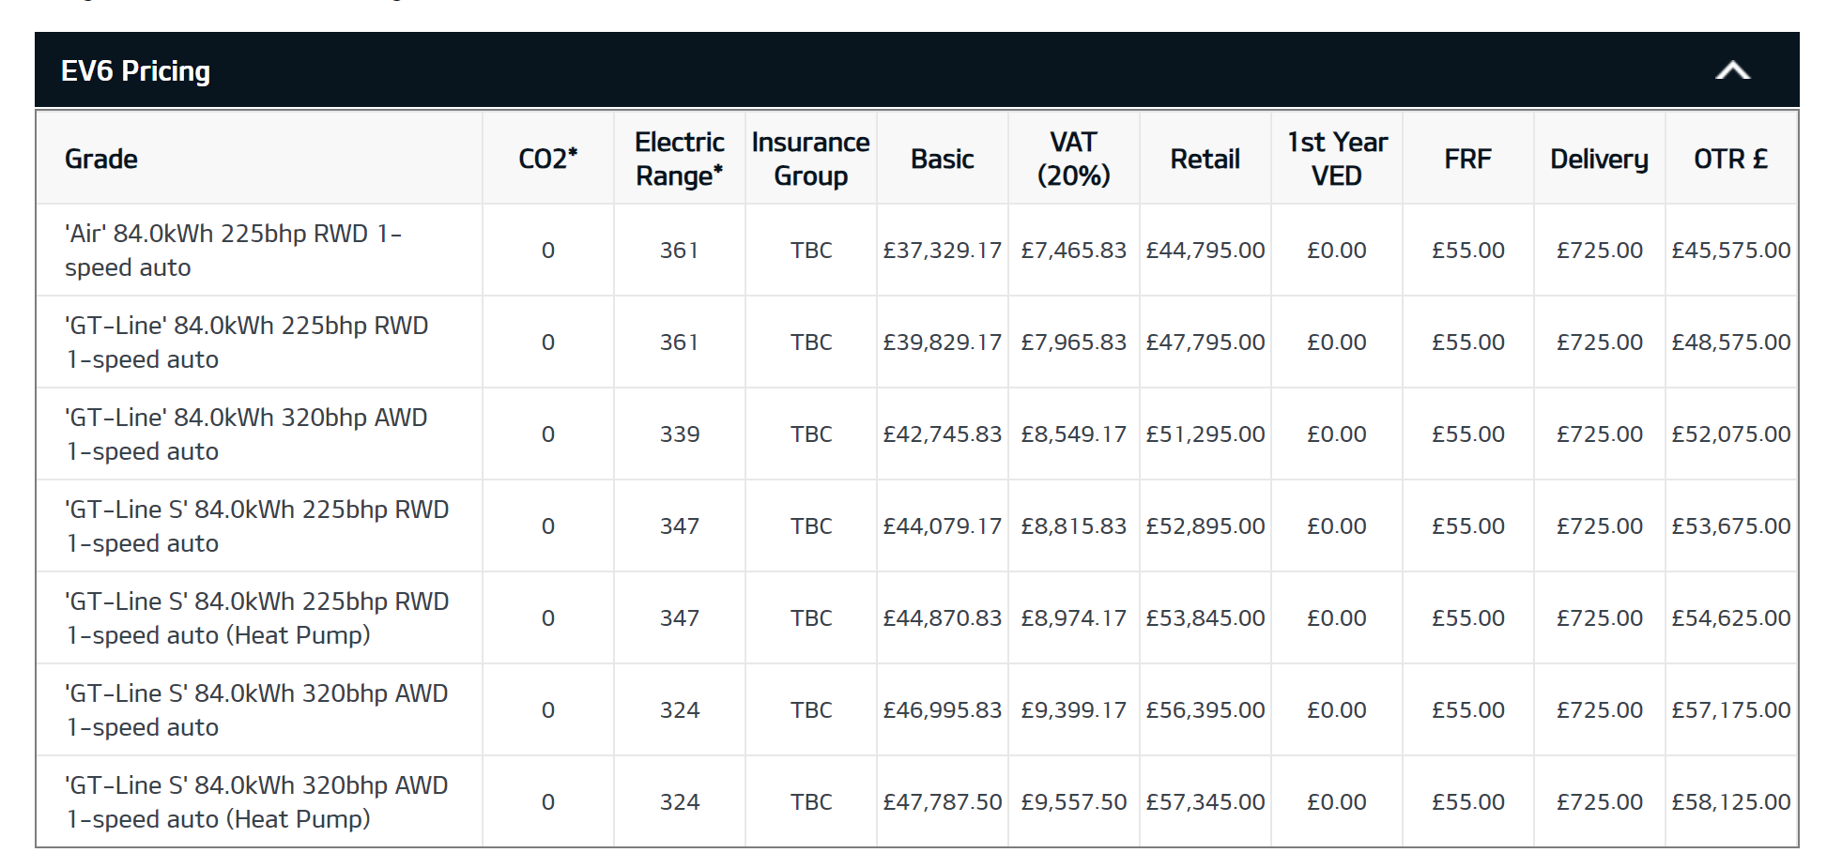Click the £7,965.83 VAT value
Viewport: 1827px width, 868px height.
[1074, 343]
